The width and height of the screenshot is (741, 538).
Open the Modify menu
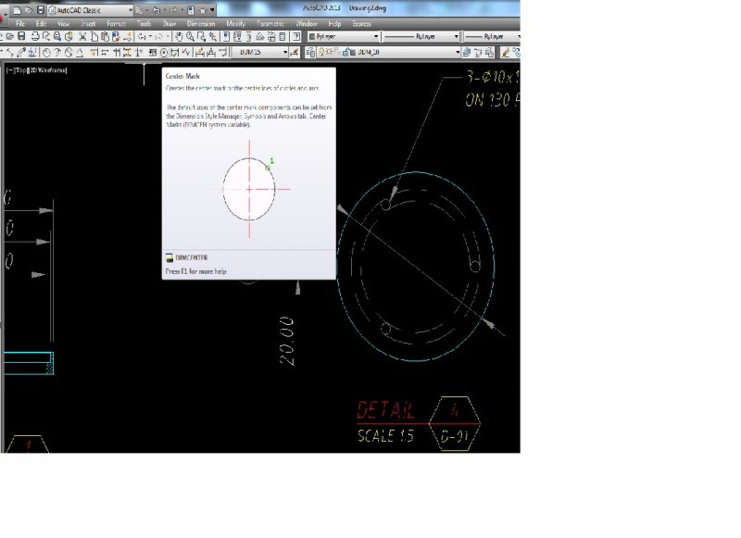click(x=235, y=24)
